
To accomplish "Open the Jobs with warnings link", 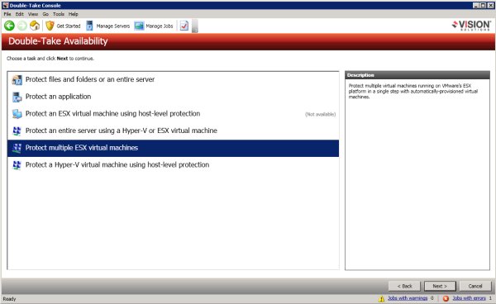I will 408,298.
